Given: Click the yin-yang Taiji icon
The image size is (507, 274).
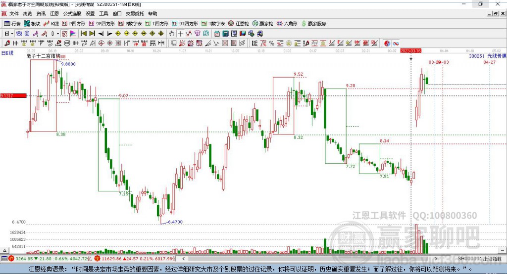Looking at the screenshot, I should [x=387, y=44].
